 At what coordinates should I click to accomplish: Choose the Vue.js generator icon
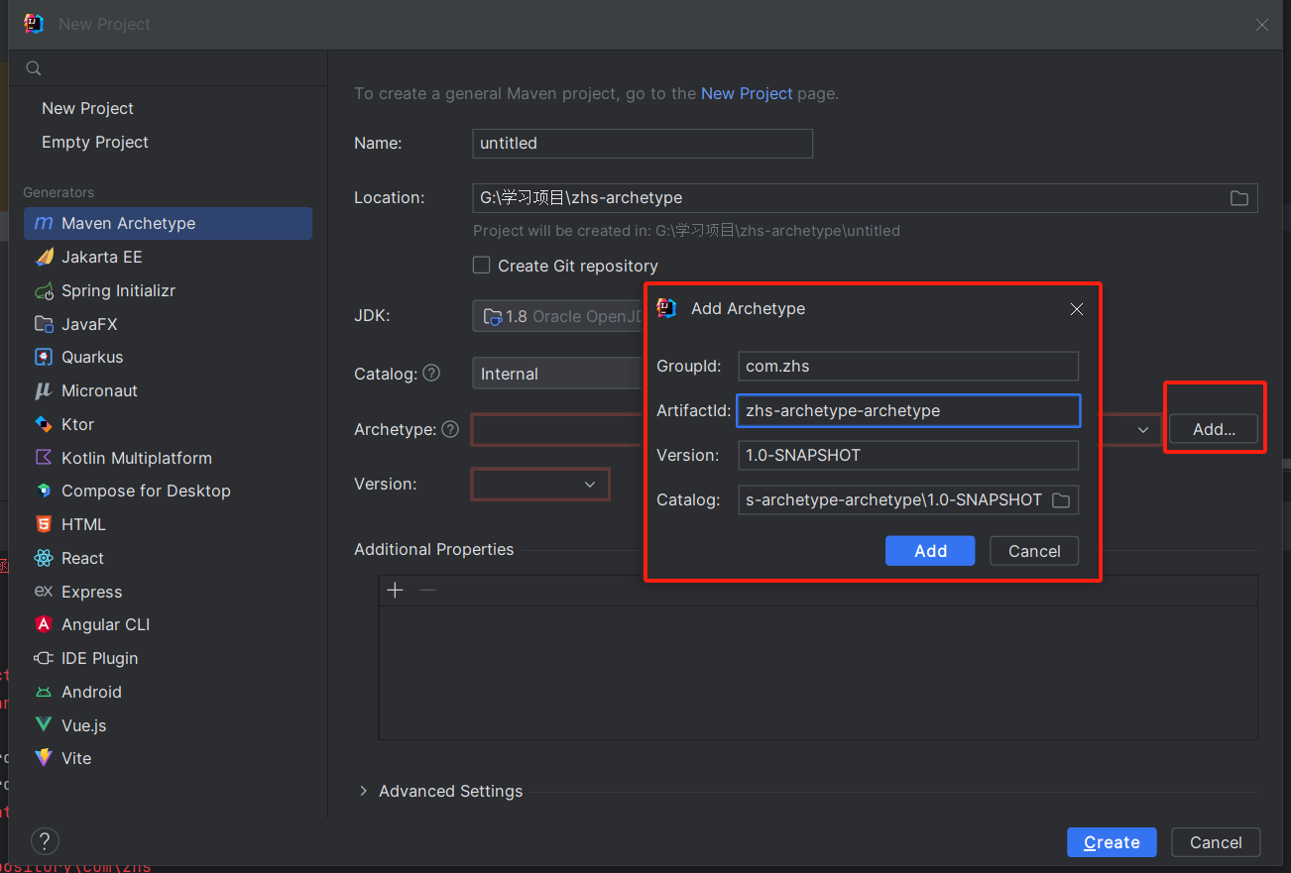point(44,726)
